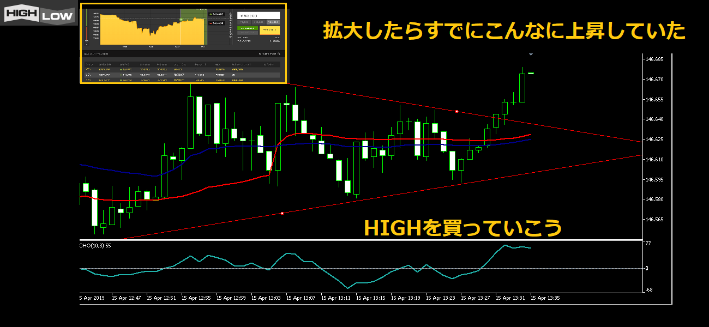Image resolution: width=709 pixels, height=327 pixels.
Task: Select the upper trendline anchor point
Action: [456, 111]
